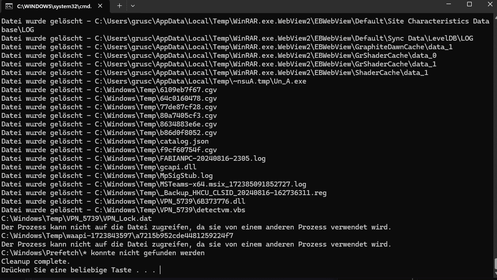The height and width of the screenshot is (280, 497).
Task: Click the gcapi.dll deletion line
Action: [98, 167]
